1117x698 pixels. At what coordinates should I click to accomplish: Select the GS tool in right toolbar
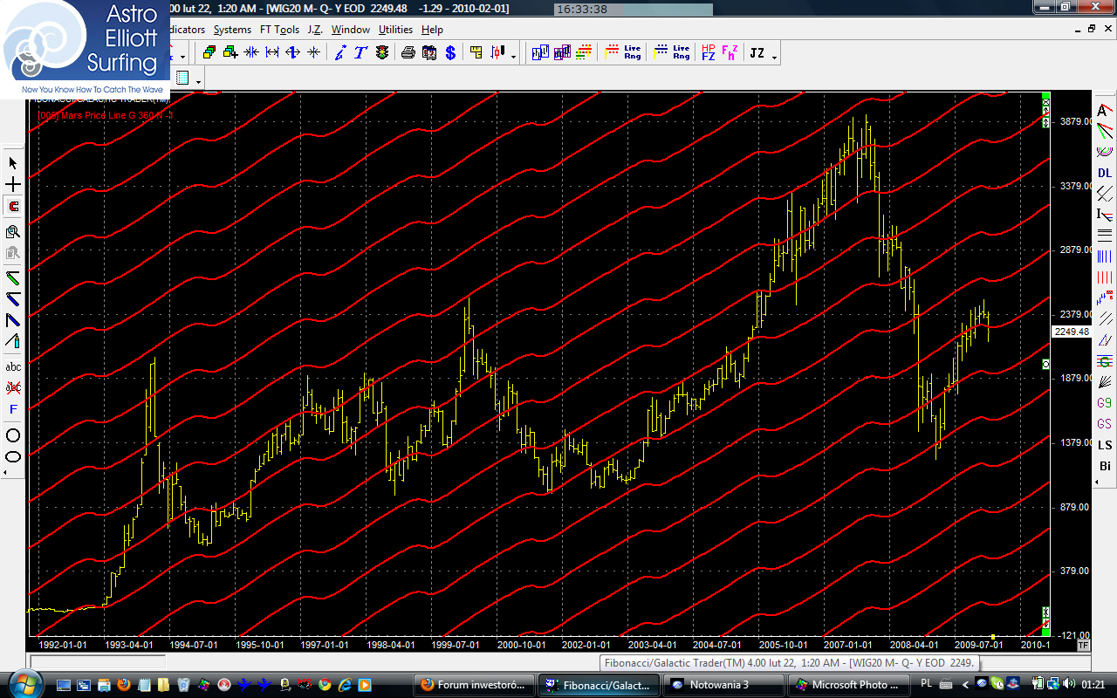click(x=1105, y=424)
